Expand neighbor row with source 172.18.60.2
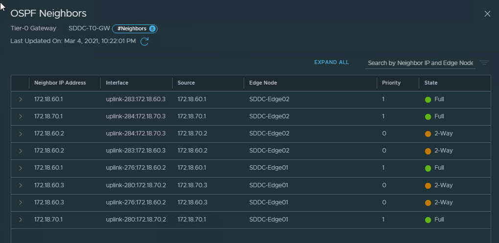Image resolution: width=499 pixels, height=243 pixels. coord(21,151)
